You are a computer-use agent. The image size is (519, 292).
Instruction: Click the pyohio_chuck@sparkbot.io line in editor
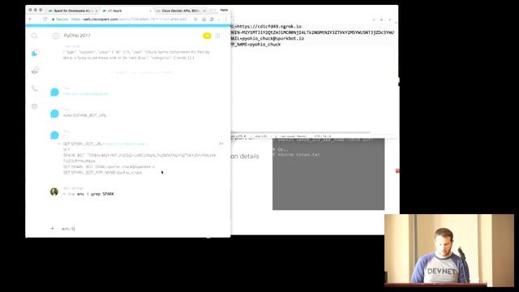pyautogui.click(x=267, y=38)
